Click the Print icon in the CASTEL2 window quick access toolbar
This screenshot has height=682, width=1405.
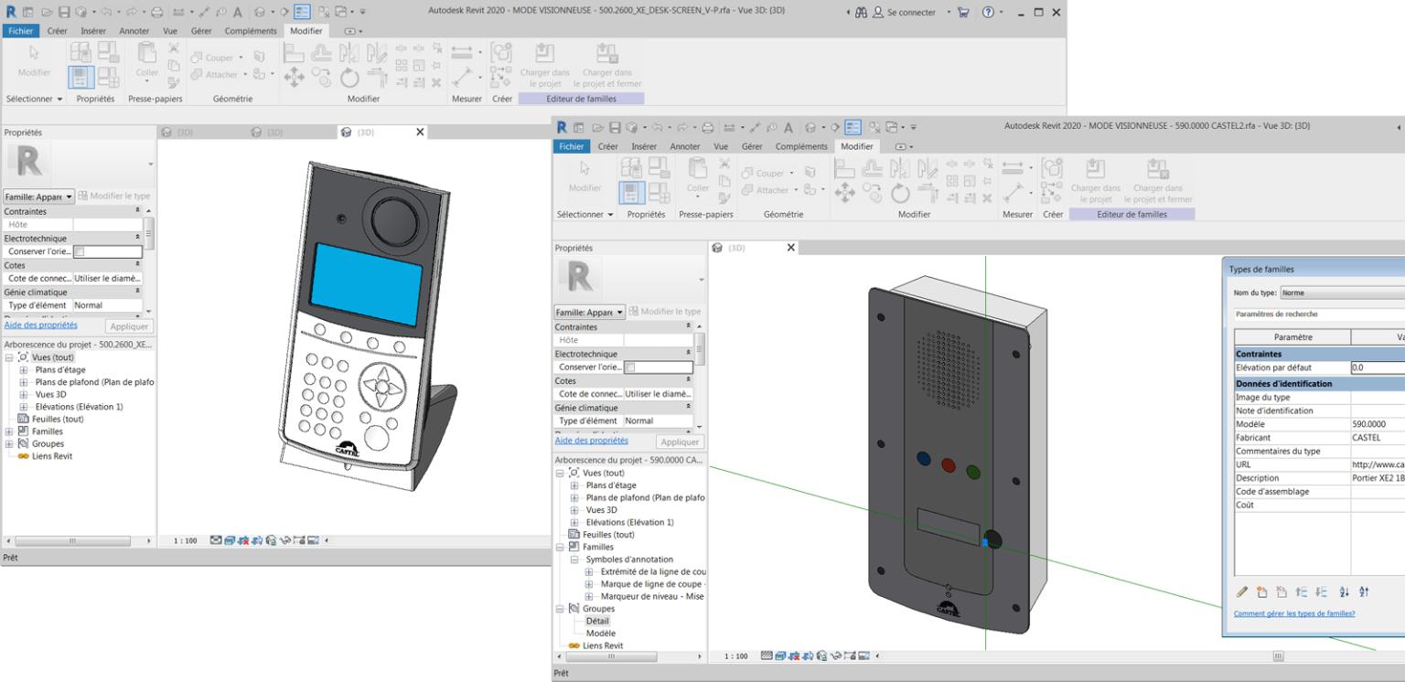(708, 127)
